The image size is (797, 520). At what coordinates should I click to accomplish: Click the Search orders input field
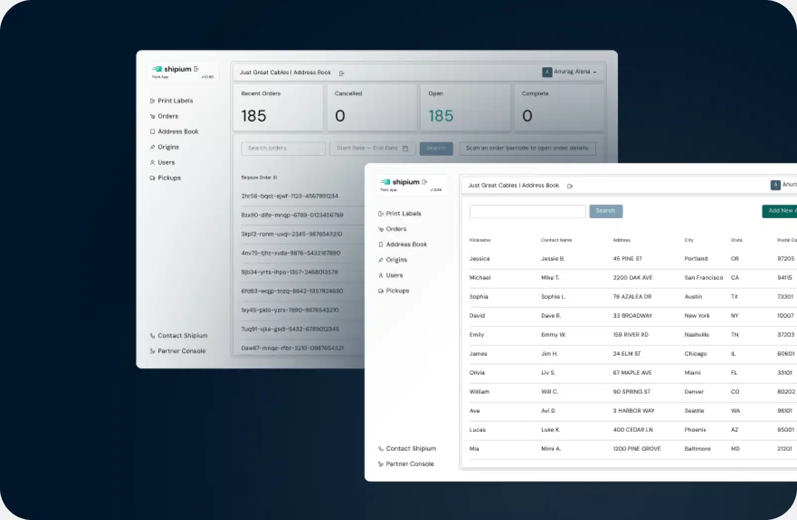283,148
